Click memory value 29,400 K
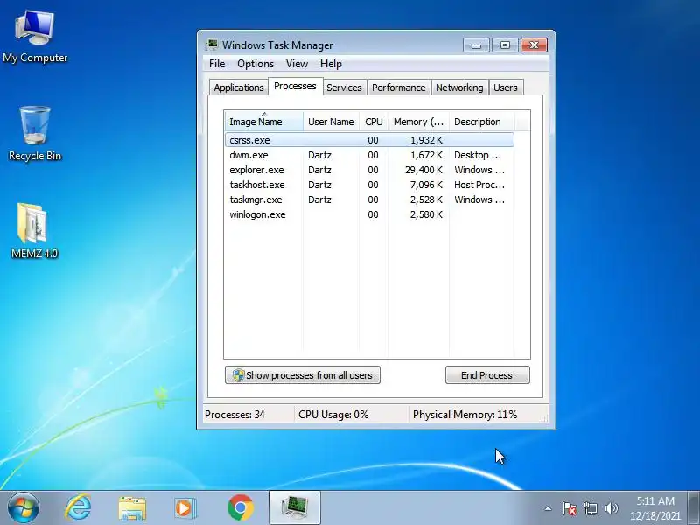This screenshot has width=700, height=525. point(423,170)
